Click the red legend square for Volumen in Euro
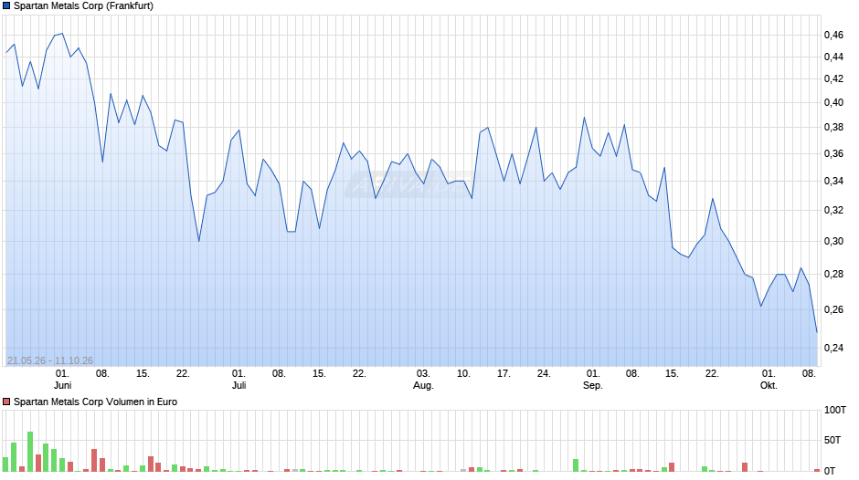The width and height of the screenshot is (859, 480). pyautogui.click(x=6, y=402)
